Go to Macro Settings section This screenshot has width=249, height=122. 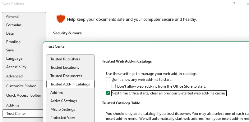[x=62, y=109]
